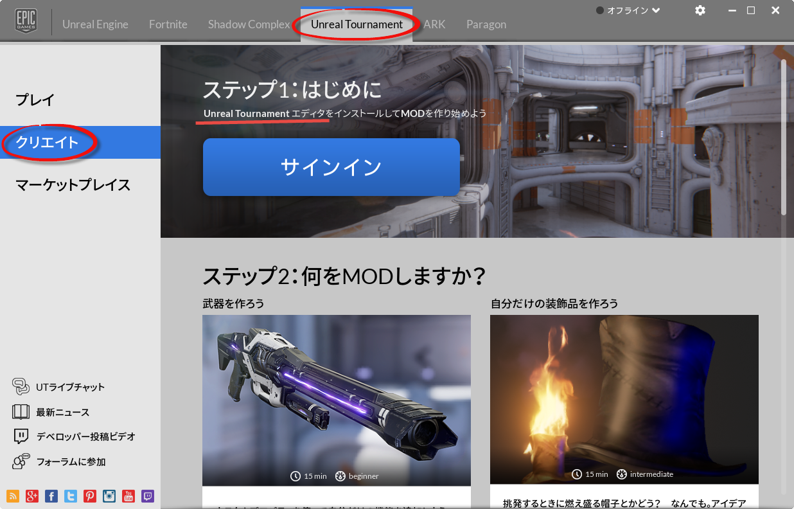This screenshot has height=509, width=794.
Task: Open the Pinterest social icon
Action: pos(90,496)
